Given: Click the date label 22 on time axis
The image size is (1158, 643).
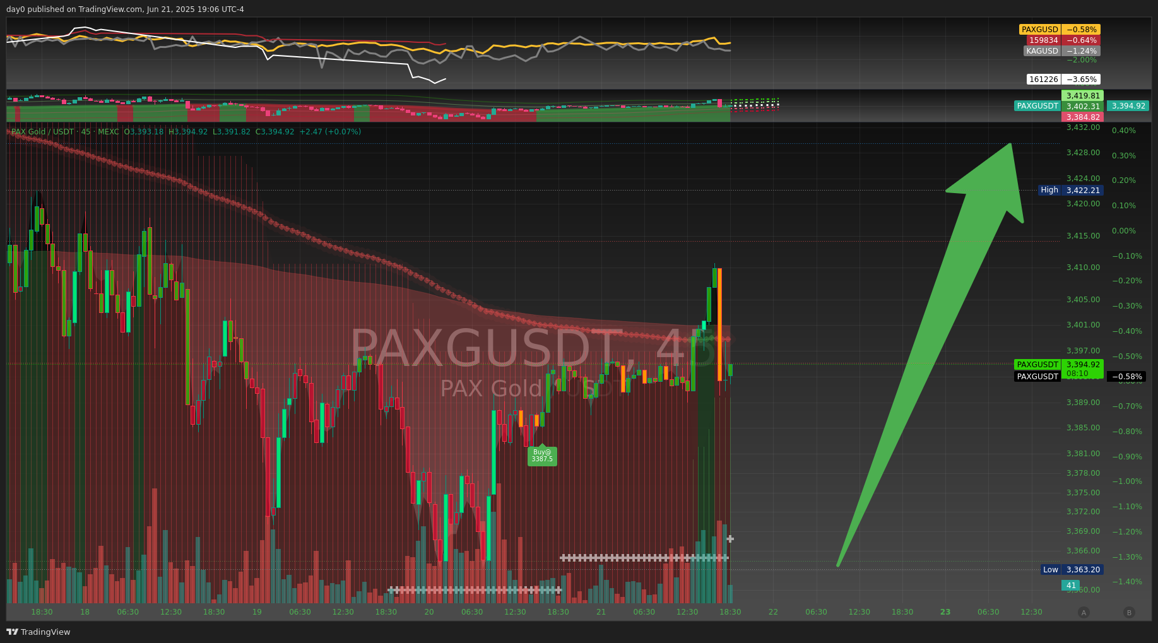Looking at the screenshot, I should click(x=773, y=612).
